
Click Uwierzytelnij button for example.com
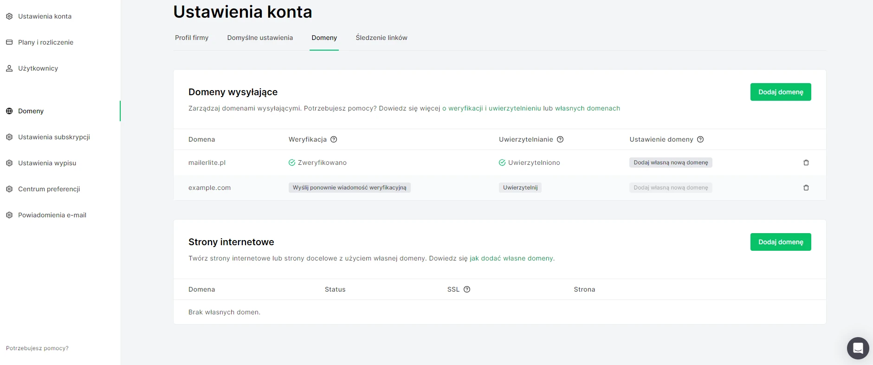(520, 188)
